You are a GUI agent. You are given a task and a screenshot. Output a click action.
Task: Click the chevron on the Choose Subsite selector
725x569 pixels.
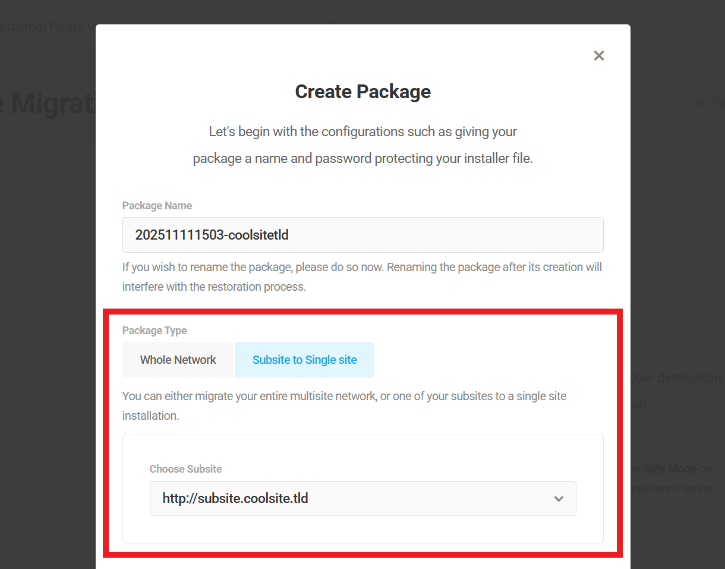coord(559,499)
